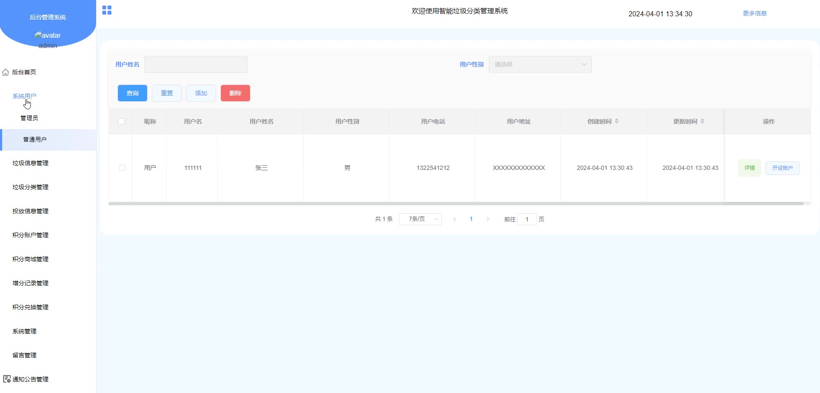
Task: Click the home icon beside 后台首页
Action: (x=6, y=72)
